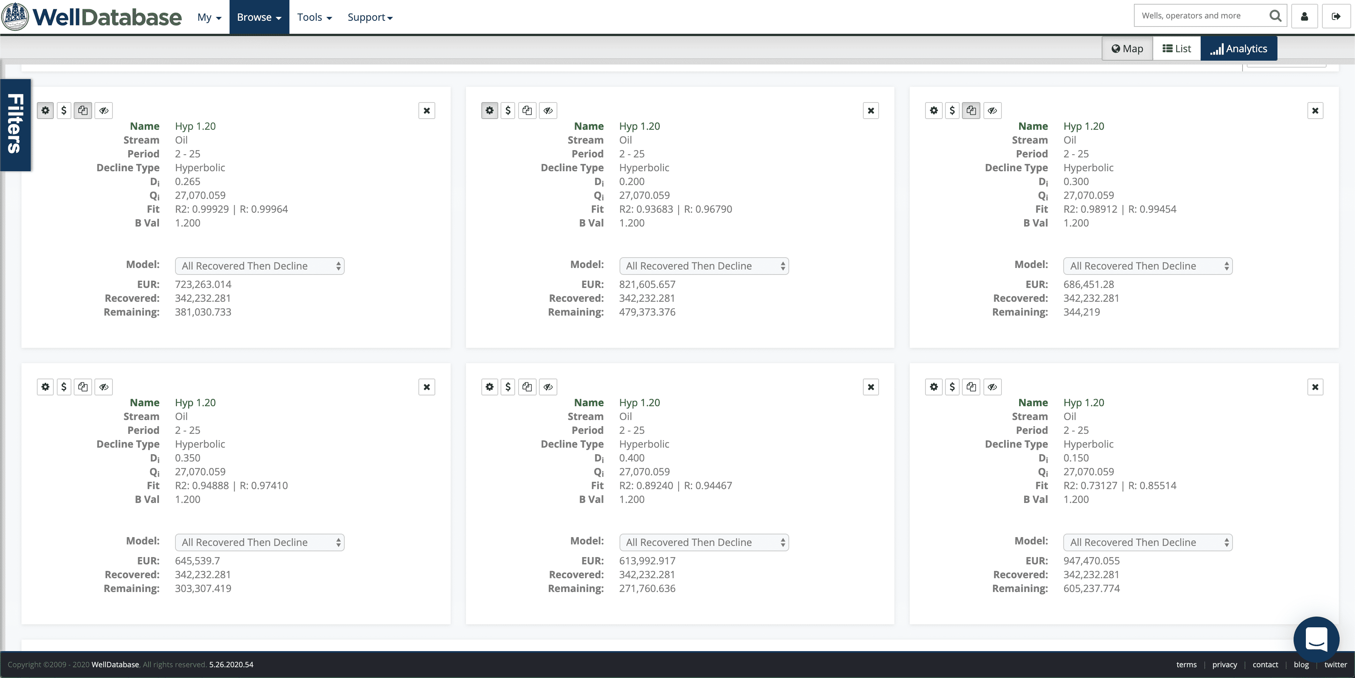This screenshot has height=678, width=1355.
Task: Remove the Di 0.350 card with X
Action: point(426,387)
